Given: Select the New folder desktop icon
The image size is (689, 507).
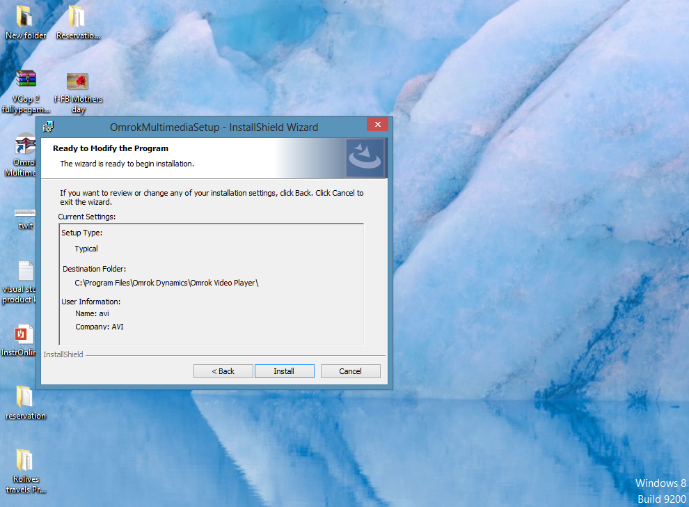Looking at the screenshot, I should point(26,22).
